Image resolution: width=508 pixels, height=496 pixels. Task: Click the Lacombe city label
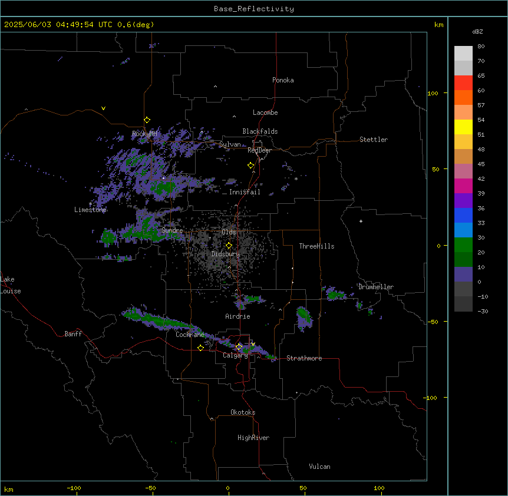pyautogui.click(x=265, y=113)
